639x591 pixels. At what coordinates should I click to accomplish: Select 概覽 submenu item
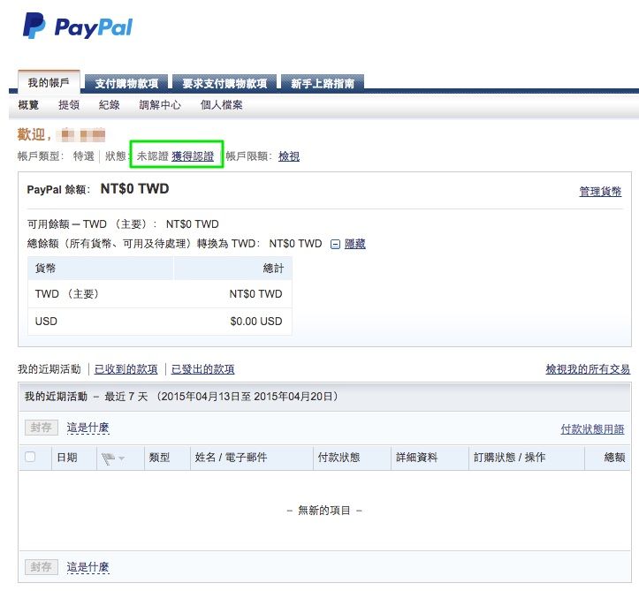[x=28, y=105]
